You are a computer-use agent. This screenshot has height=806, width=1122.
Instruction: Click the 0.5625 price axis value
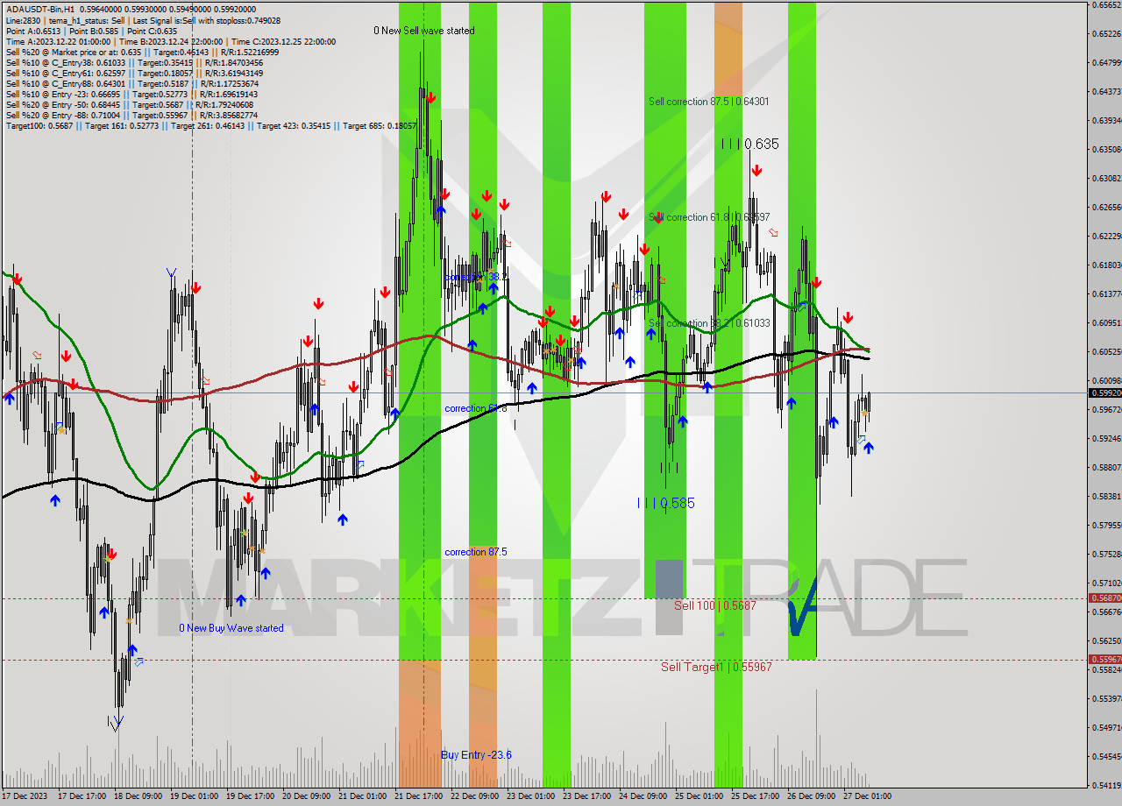[1107, 640]
